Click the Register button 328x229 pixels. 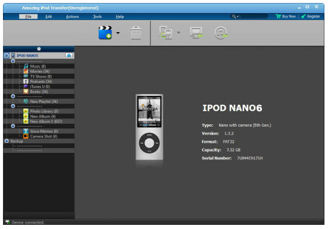click(311, 16)
